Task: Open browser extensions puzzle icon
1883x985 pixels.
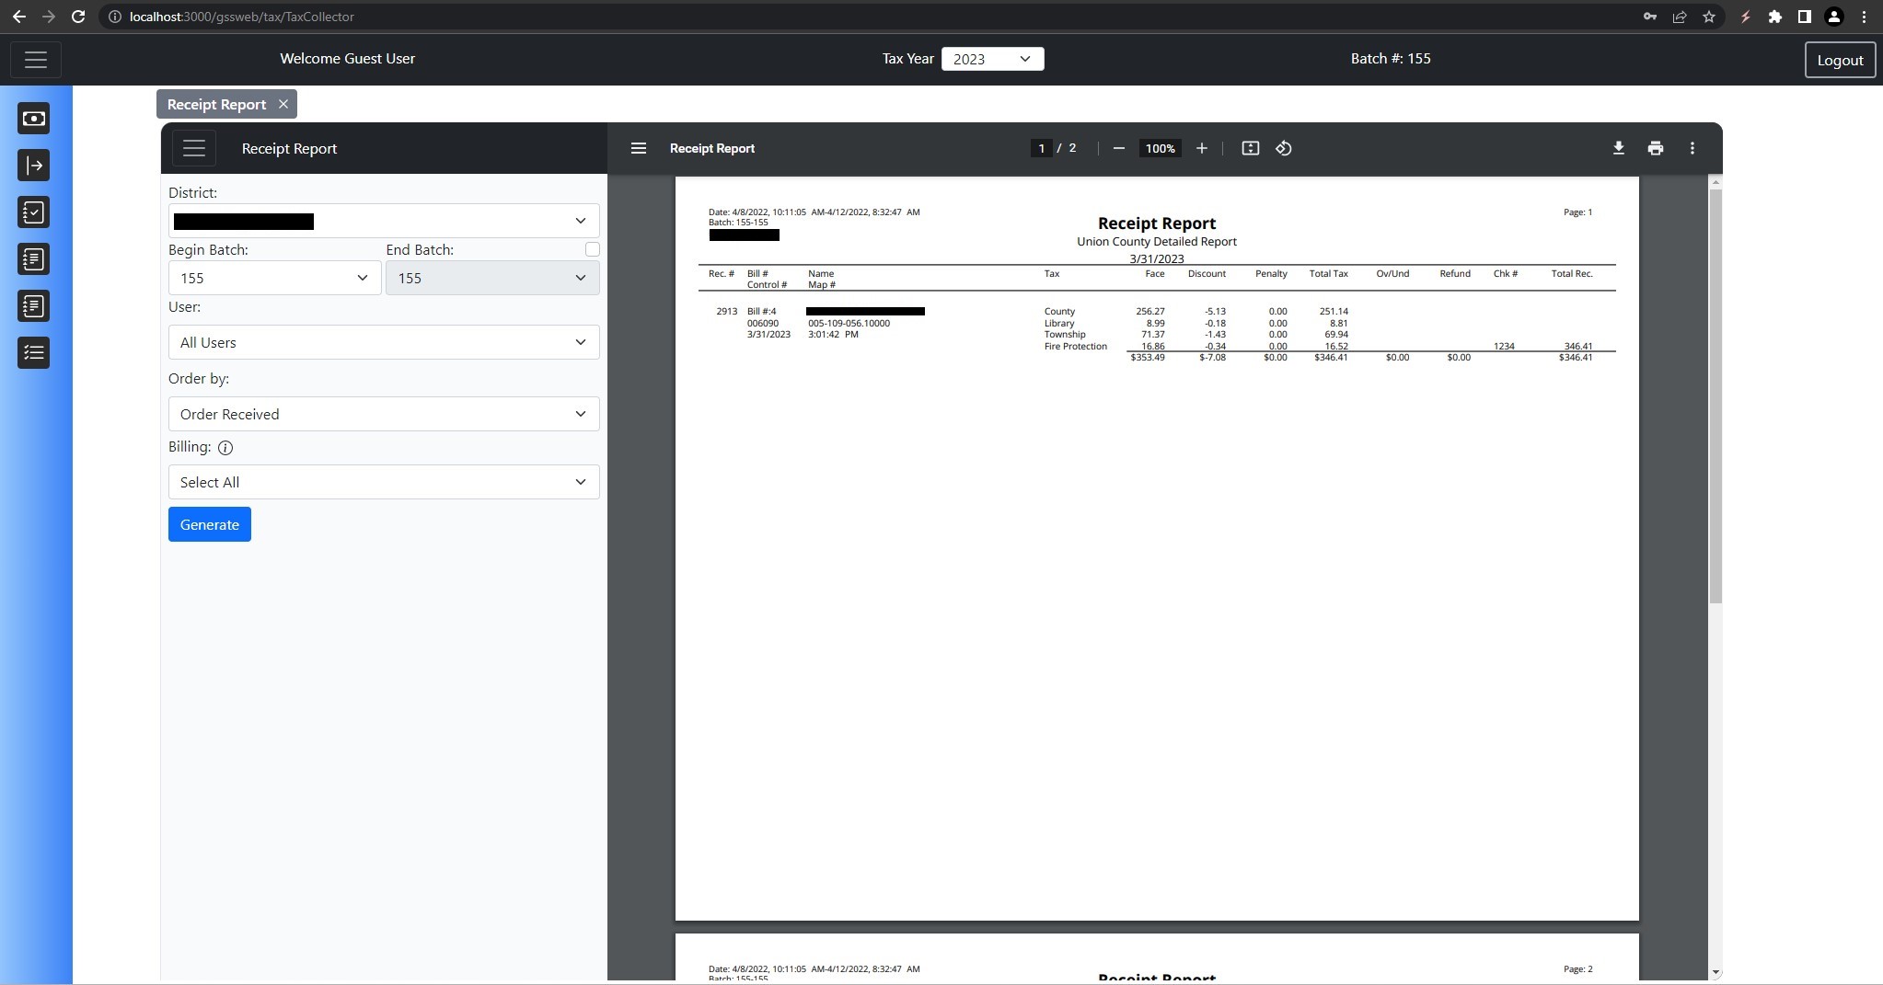Action: [x=1775, y=17]
